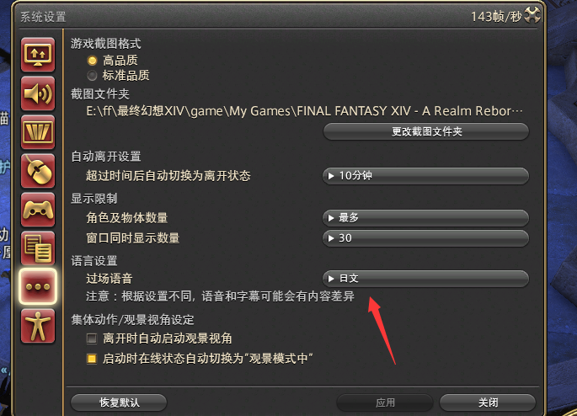Open the 窗口同时显示数量 dropdown showing 30
The width and height of the screenshot is (577, 416).
click(425, 238)
